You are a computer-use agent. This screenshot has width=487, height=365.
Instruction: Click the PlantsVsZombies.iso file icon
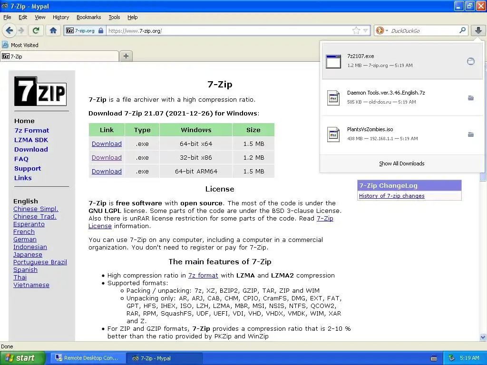(x=333, y=134)
